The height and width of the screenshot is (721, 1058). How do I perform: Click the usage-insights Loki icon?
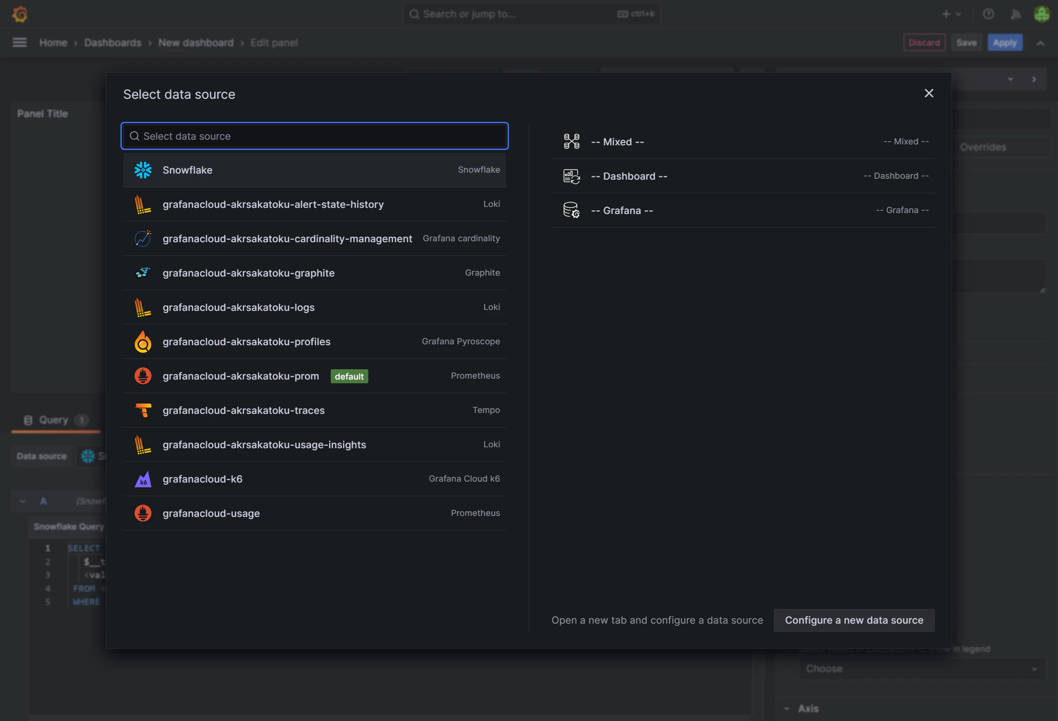143,444
